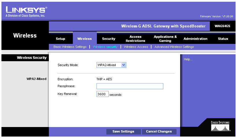Screen dimensions: 237x138
Task: Go to the Applications & Gaming tab
Action: tap(165, 39)
